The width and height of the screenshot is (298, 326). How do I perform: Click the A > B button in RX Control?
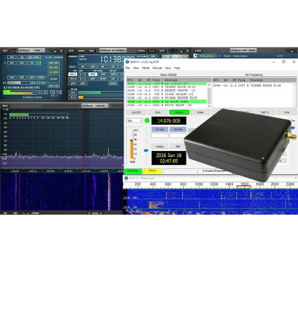[x=83, y=74]
